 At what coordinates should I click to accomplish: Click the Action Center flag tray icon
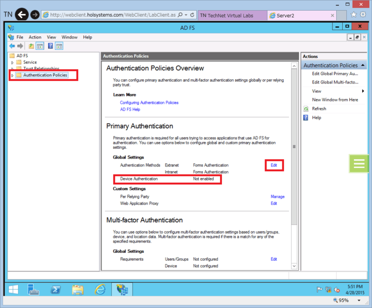point(319,289)
